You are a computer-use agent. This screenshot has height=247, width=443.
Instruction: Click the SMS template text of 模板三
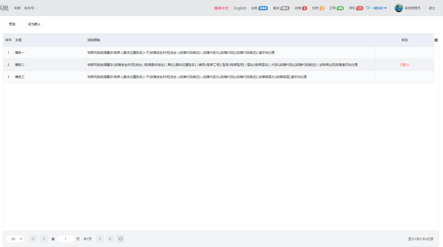(197, 77)
